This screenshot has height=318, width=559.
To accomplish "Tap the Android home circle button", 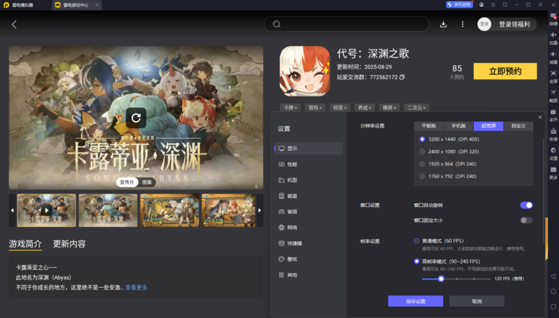I will pos(553,292).
